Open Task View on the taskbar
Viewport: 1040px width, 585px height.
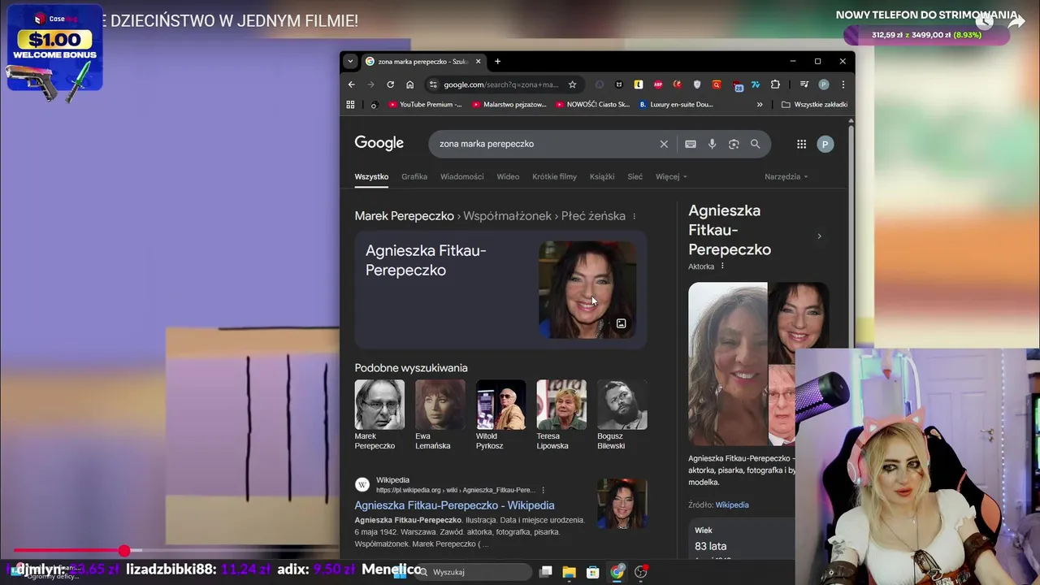click(x=546, y=572)
